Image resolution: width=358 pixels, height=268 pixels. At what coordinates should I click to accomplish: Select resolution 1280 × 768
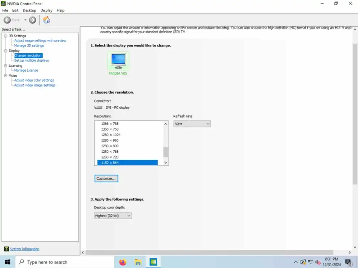tap(127, 152)
